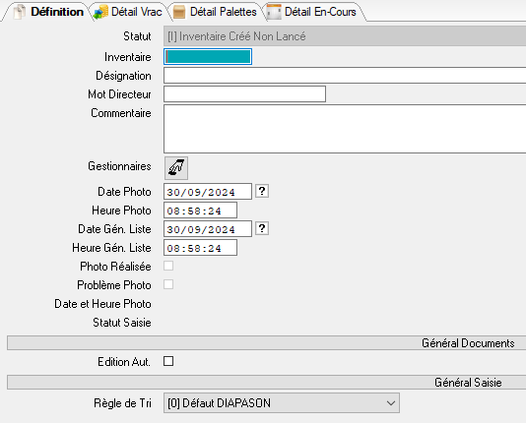This screenshot has height=423, width=526.
Task: Focus the highlighted Inventaire field
Action: pos(208,57)
